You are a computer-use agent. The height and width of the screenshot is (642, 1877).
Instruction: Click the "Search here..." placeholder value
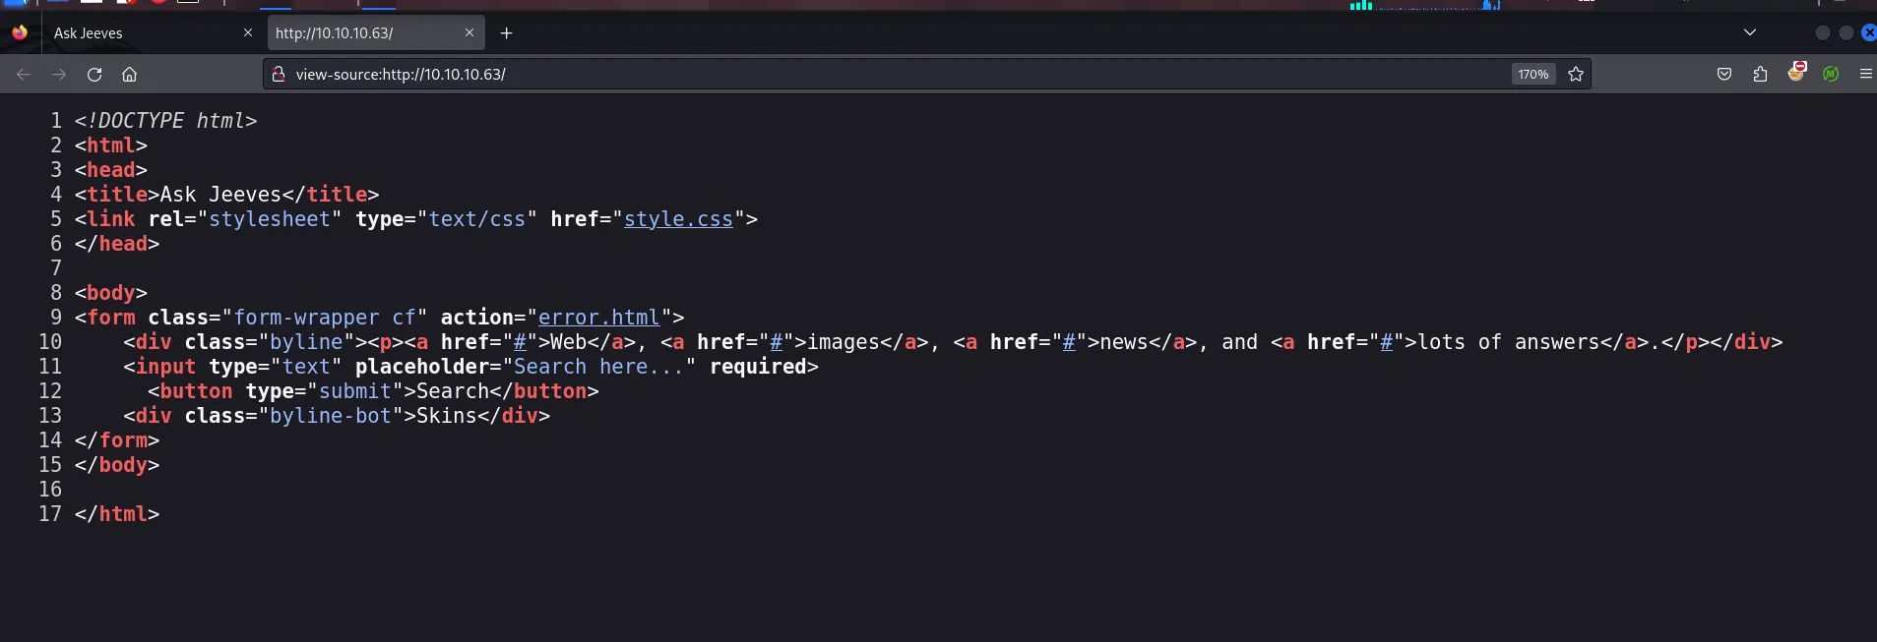pos(599,367)
